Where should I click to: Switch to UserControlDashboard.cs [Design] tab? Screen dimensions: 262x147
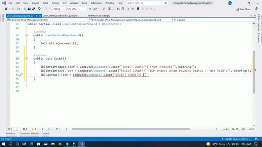point(61,16)
